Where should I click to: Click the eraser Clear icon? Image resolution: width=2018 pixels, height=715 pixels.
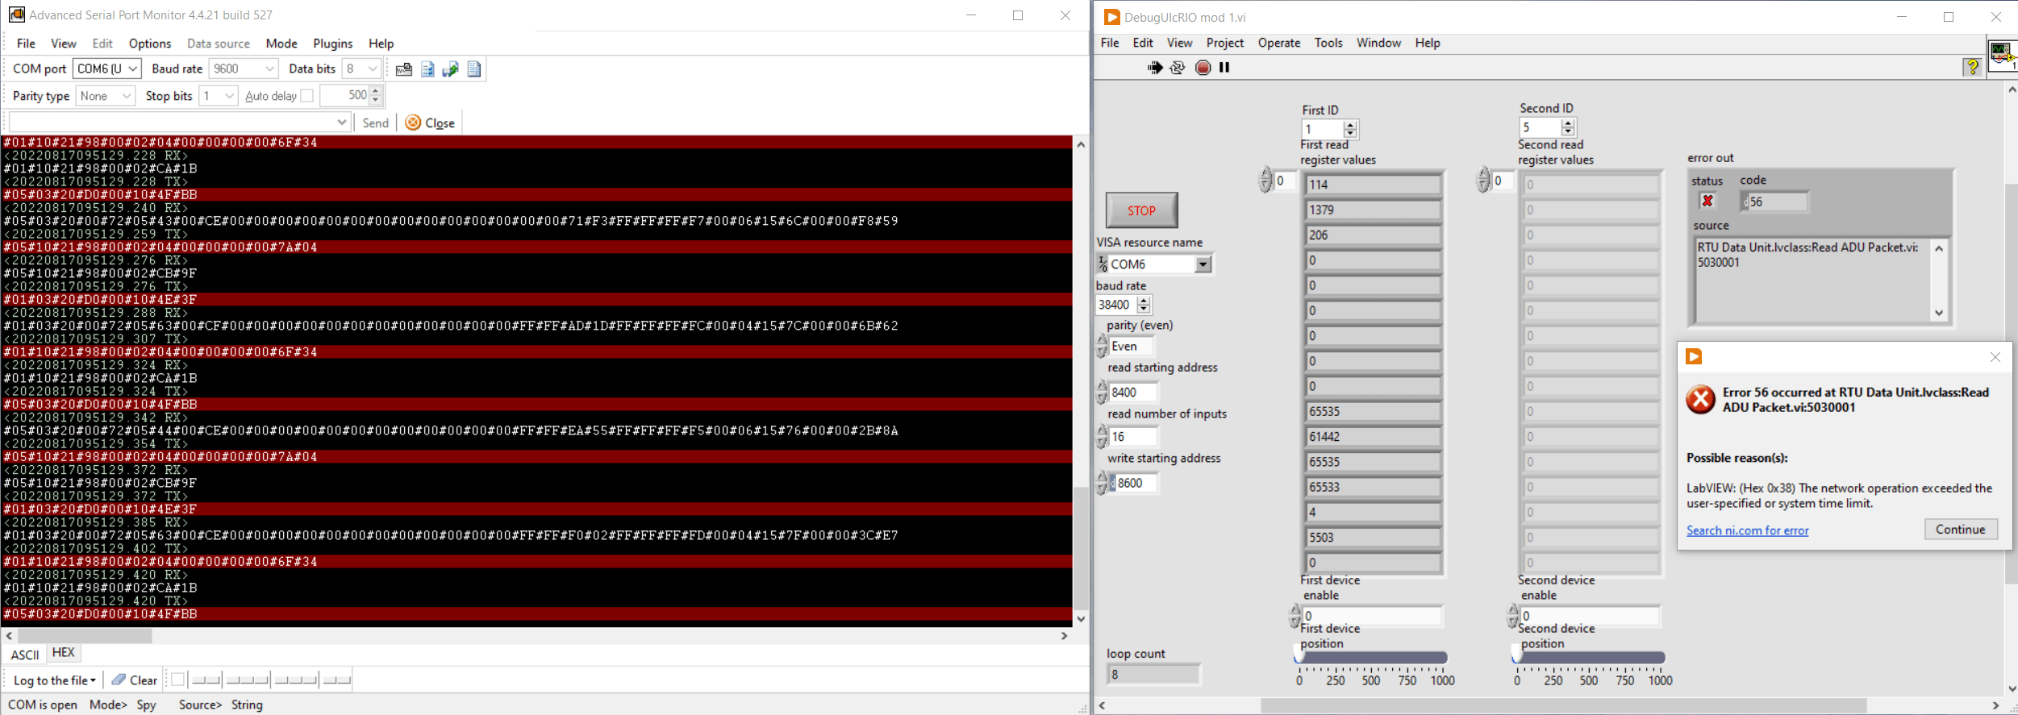(x=119, y=680)
